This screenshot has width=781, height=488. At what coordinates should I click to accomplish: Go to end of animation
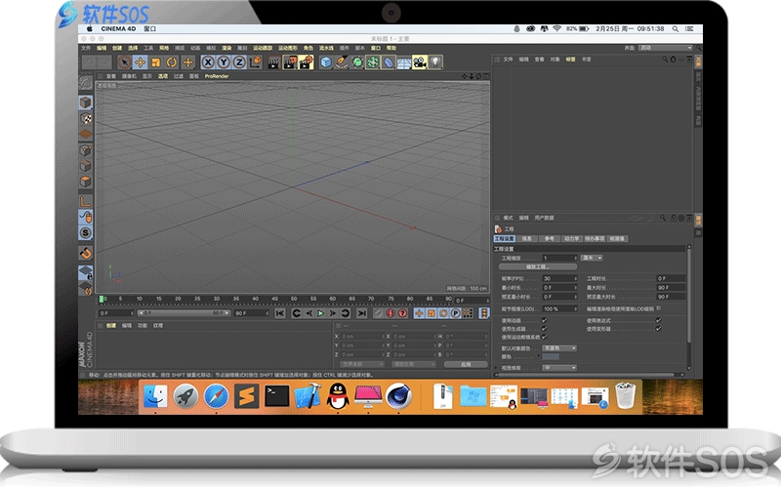click(x=362, y=313)
